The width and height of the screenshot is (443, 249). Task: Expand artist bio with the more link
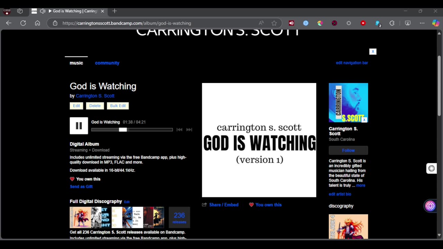coord(361,185)
